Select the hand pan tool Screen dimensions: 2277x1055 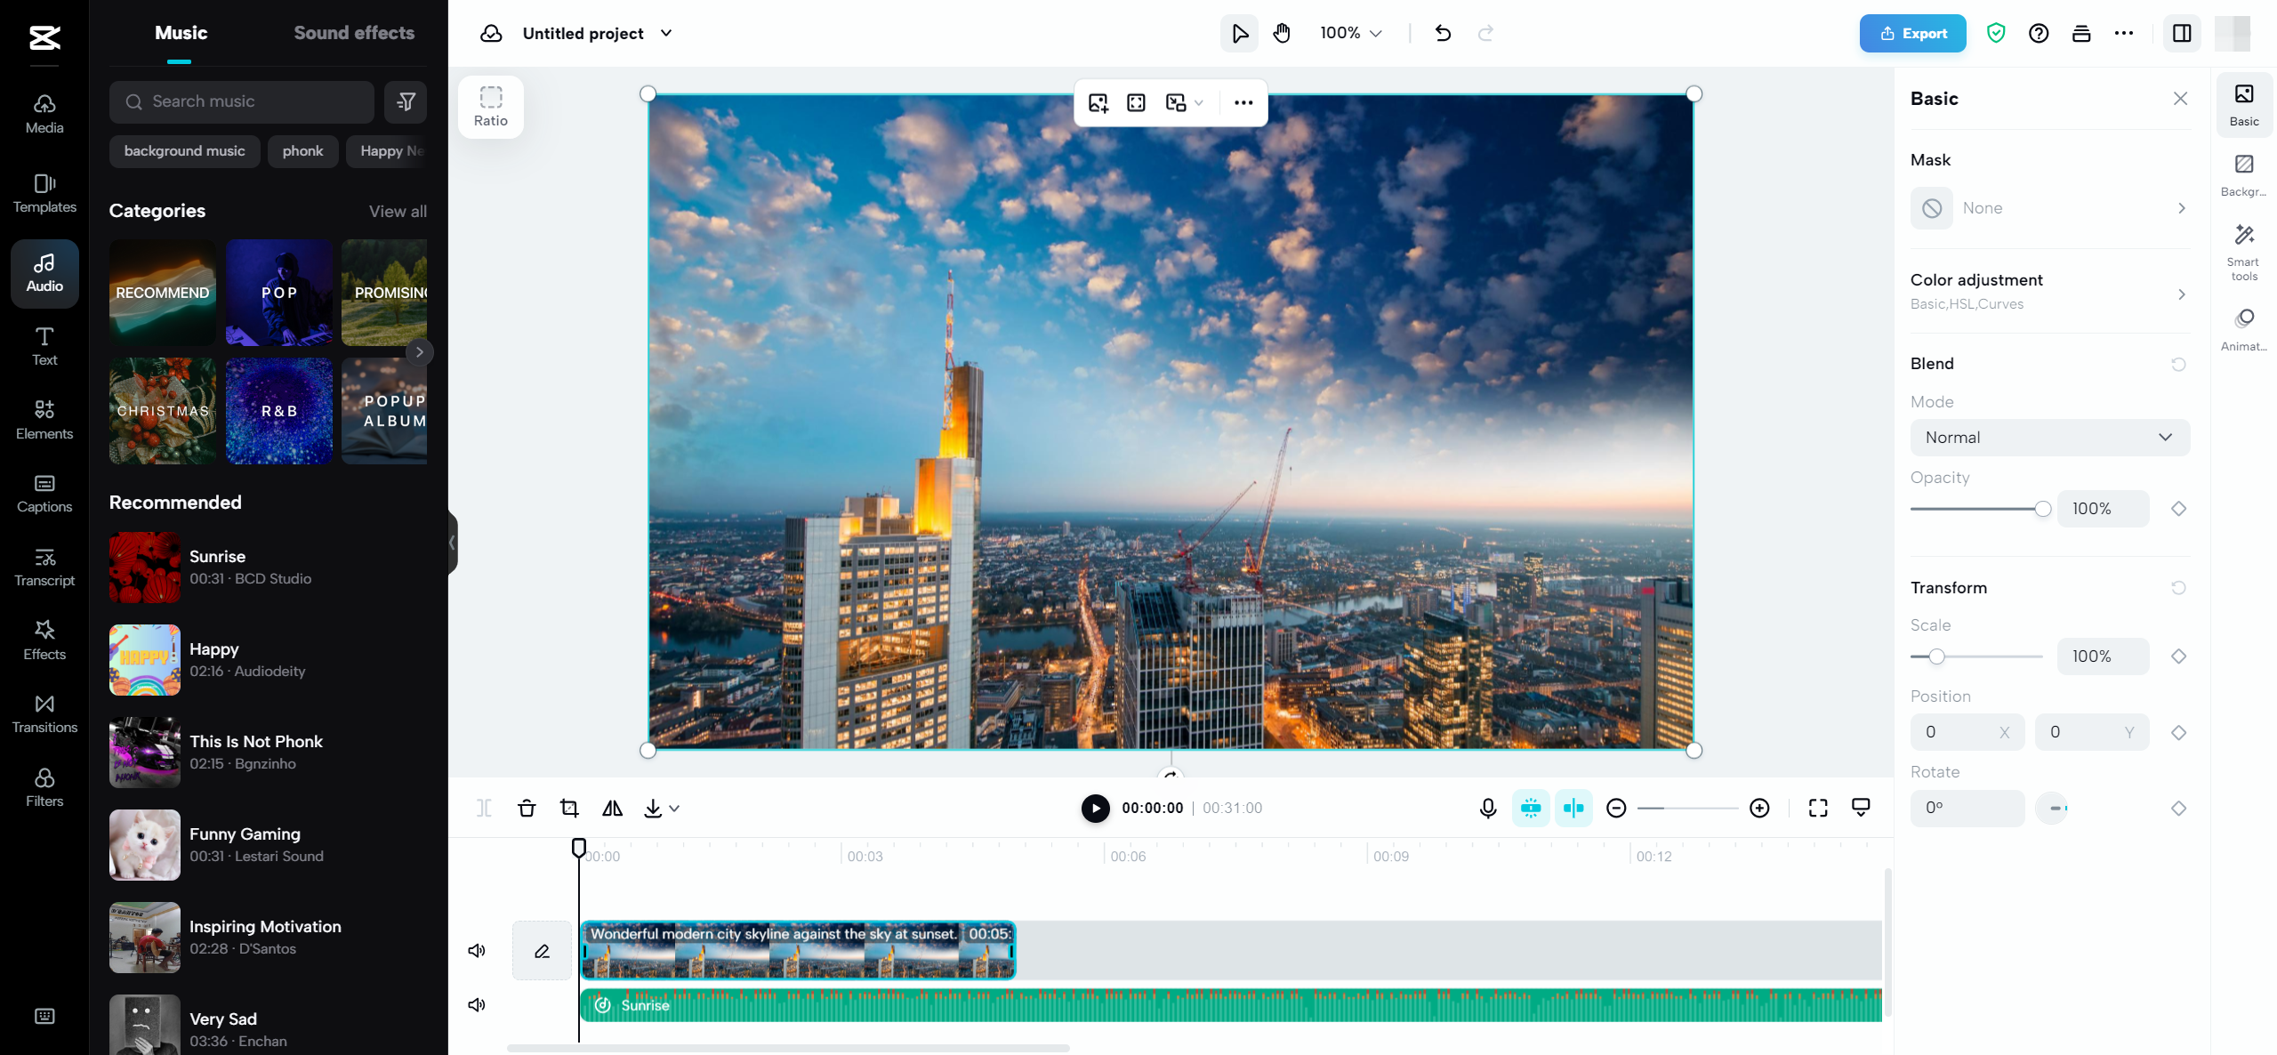click(x=1282, y=34)
